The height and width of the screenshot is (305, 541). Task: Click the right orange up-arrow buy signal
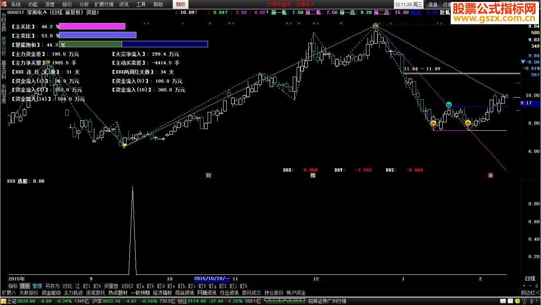[468, 123]
